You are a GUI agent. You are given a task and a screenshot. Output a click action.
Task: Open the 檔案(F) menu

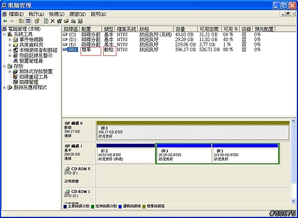[16, 14]
